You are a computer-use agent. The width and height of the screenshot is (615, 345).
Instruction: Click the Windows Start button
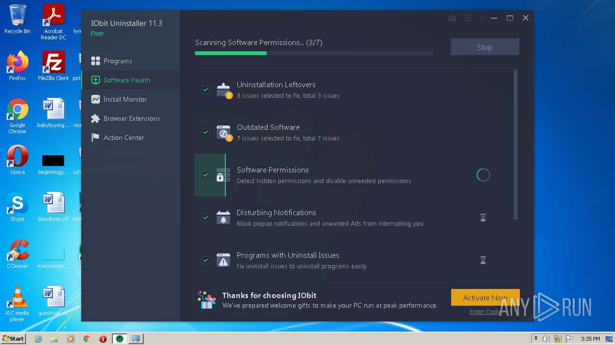13,338
